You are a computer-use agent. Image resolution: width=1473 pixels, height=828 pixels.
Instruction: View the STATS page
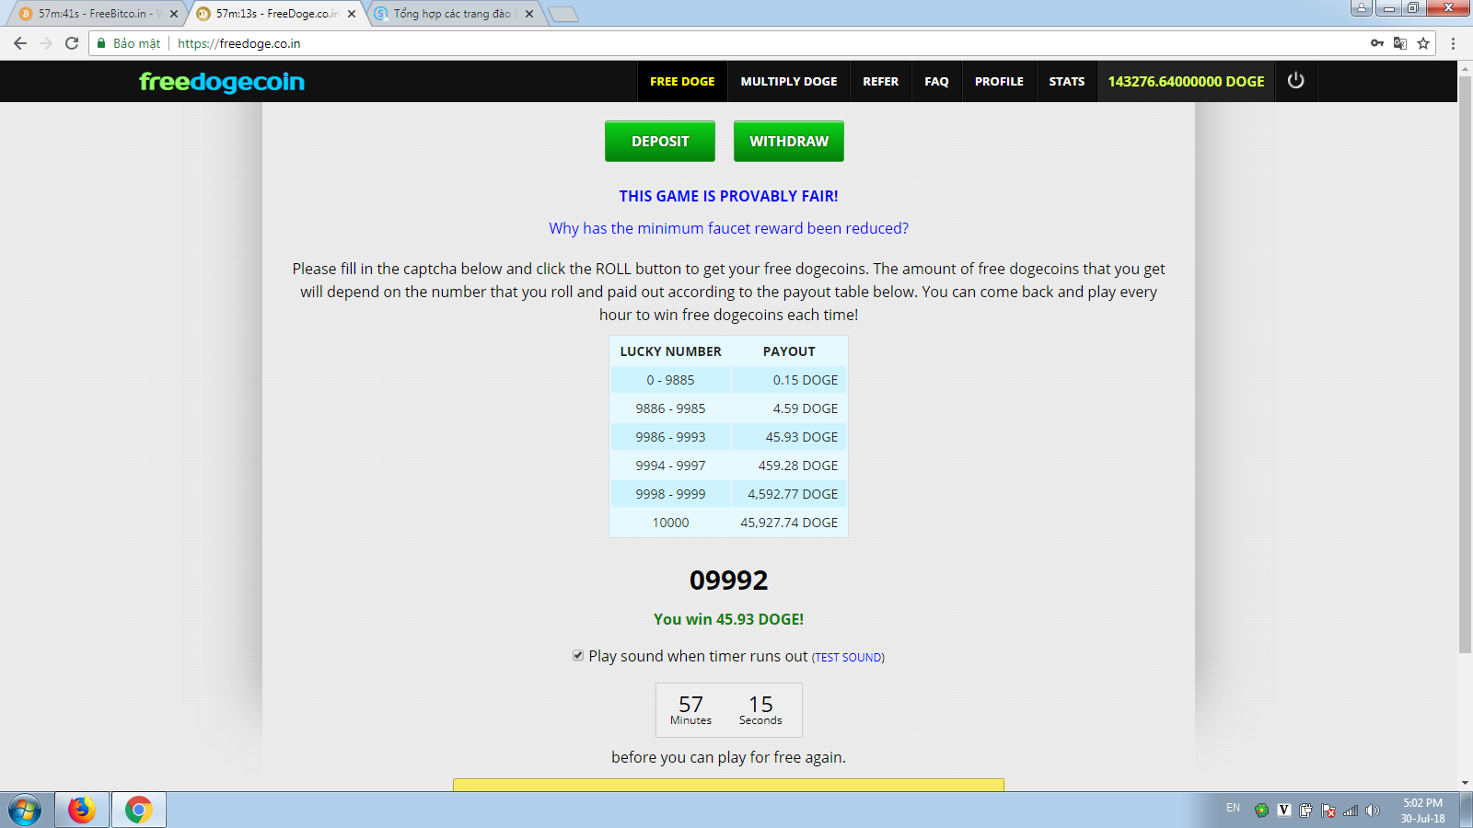1066,81
